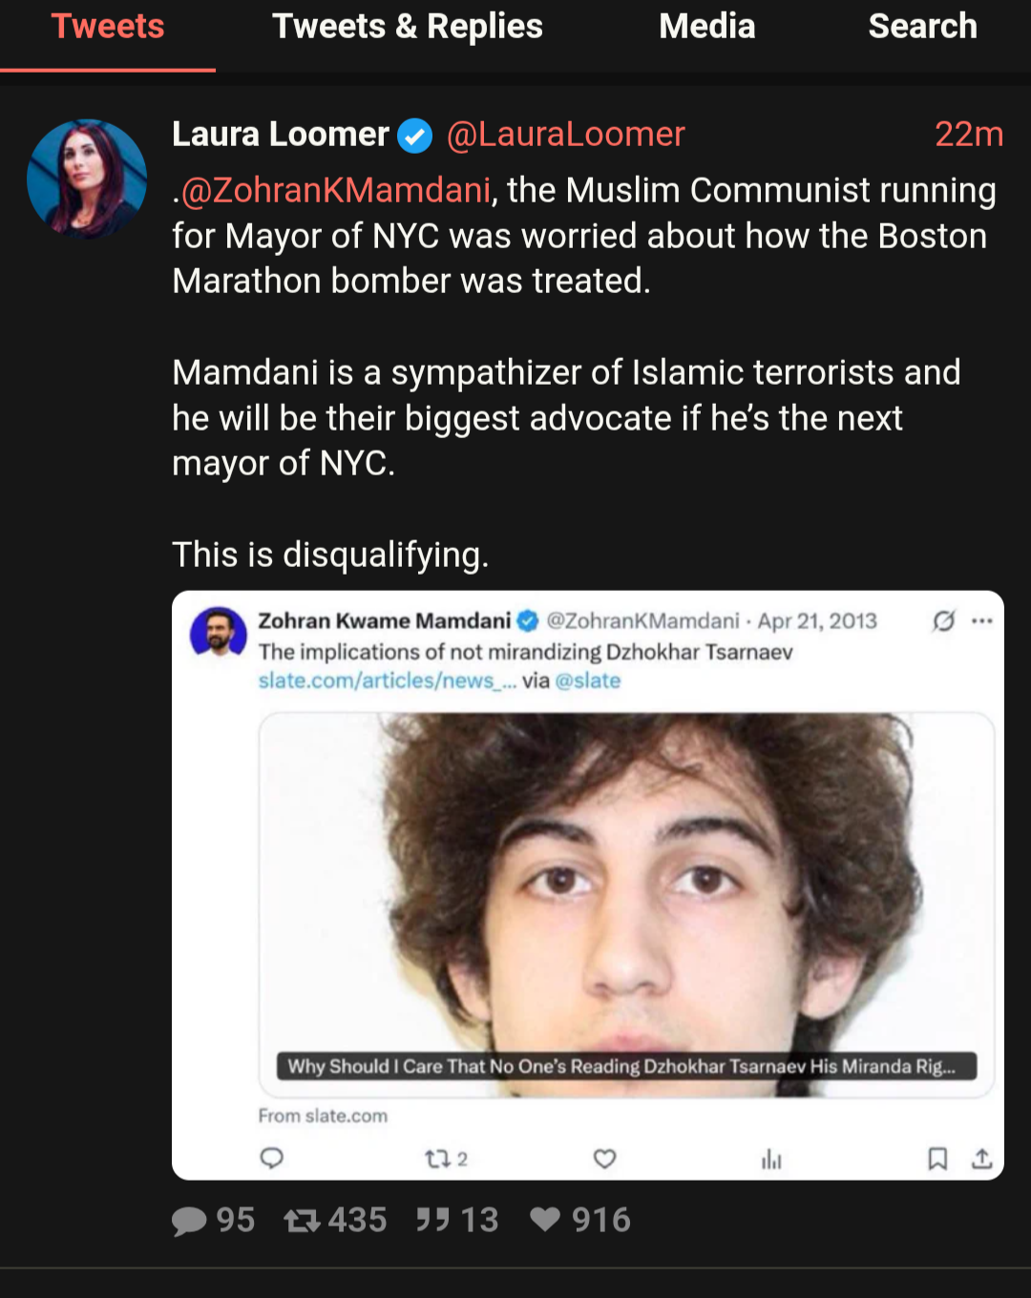The image size is (1031, 1298).
Task: Tap the heart icon in the embedded tweet
Action: tap(604, 1159)
